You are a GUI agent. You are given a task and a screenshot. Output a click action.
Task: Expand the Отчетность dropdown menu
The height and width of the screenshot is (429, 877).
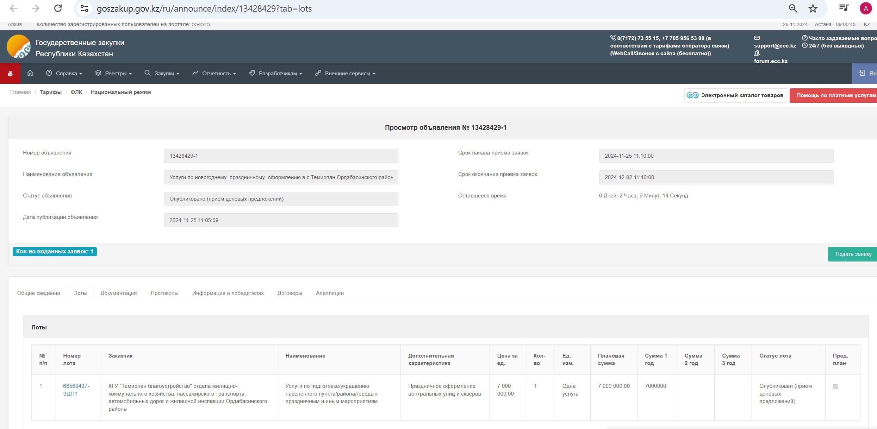214,73
